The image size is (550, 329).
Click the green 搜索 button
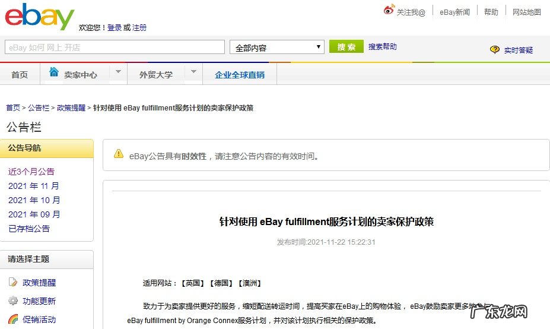(346, 47)
